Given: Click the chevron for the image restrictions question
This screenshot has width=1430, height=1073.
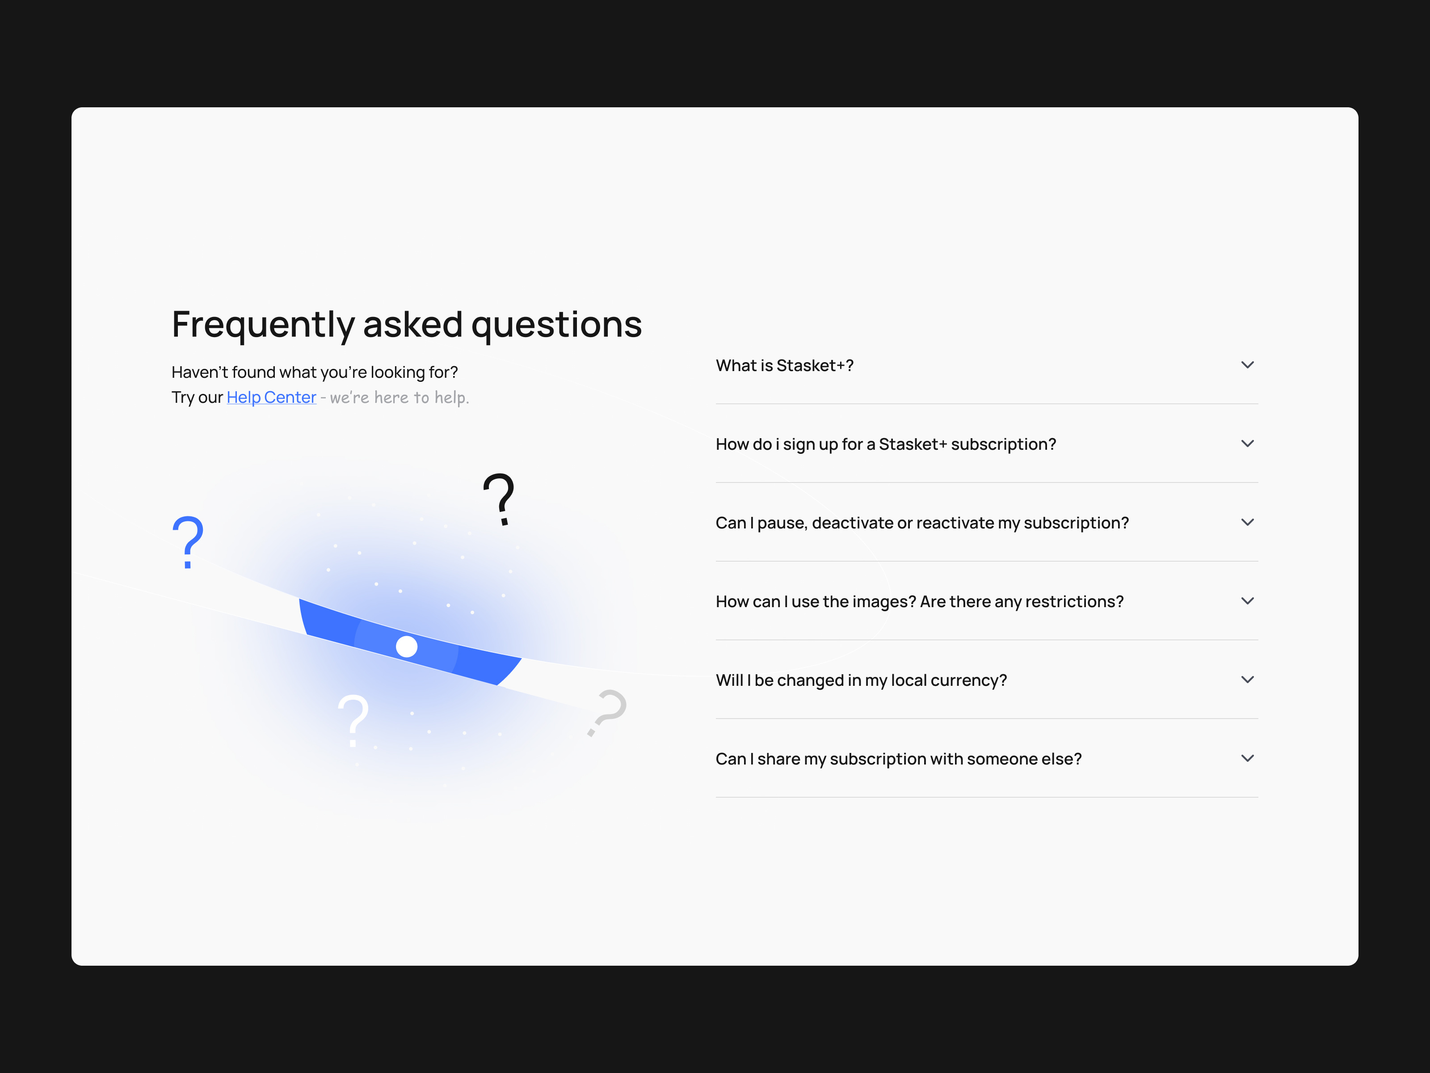Looking at the screenshot, I should click(x=1248, y=601).
